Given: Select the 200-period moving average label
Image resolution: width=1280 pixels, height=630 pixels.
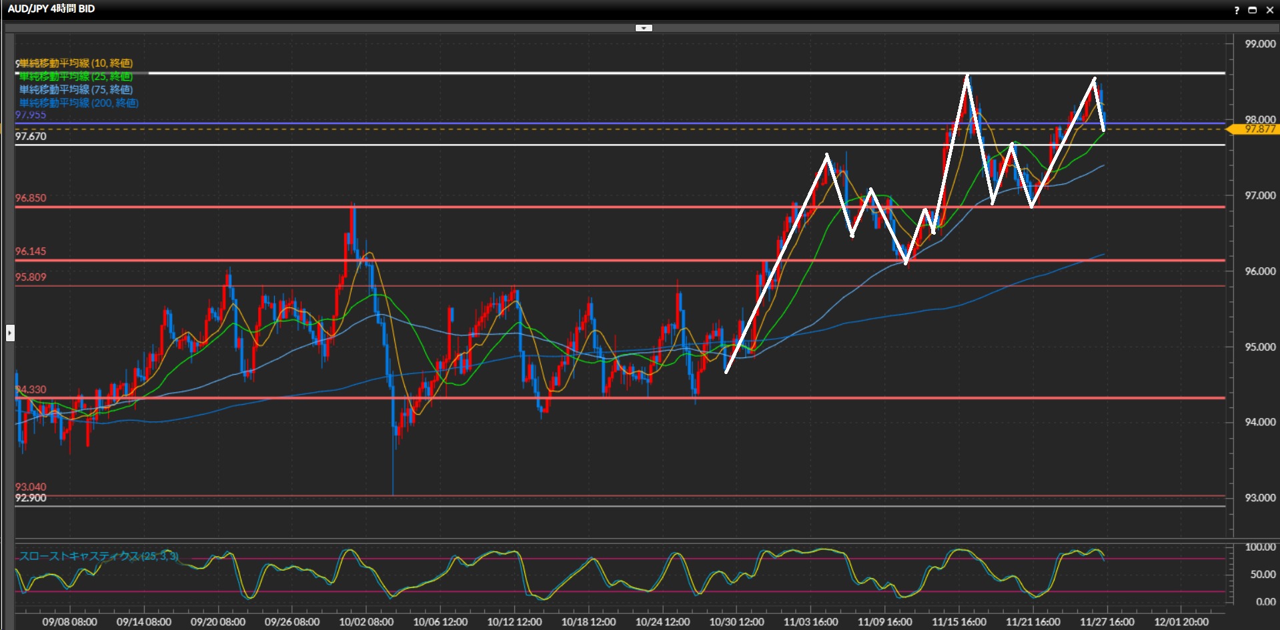Looking at the screenshot, I should [x=79, y=103].
